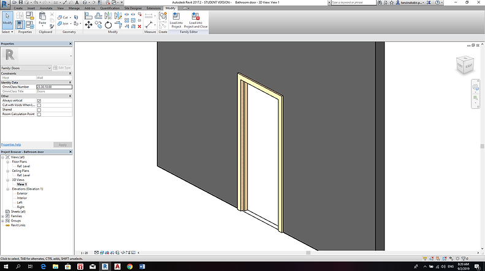
Task: Collapse the Views (all) tree node
Action: pyautogui.click(x=3, y=157)
